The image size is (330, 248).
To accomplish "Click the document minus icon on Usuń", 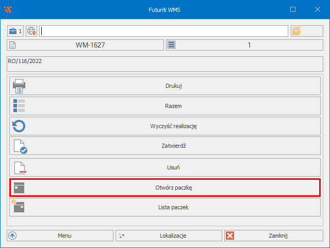I will (x=19, y=167).
